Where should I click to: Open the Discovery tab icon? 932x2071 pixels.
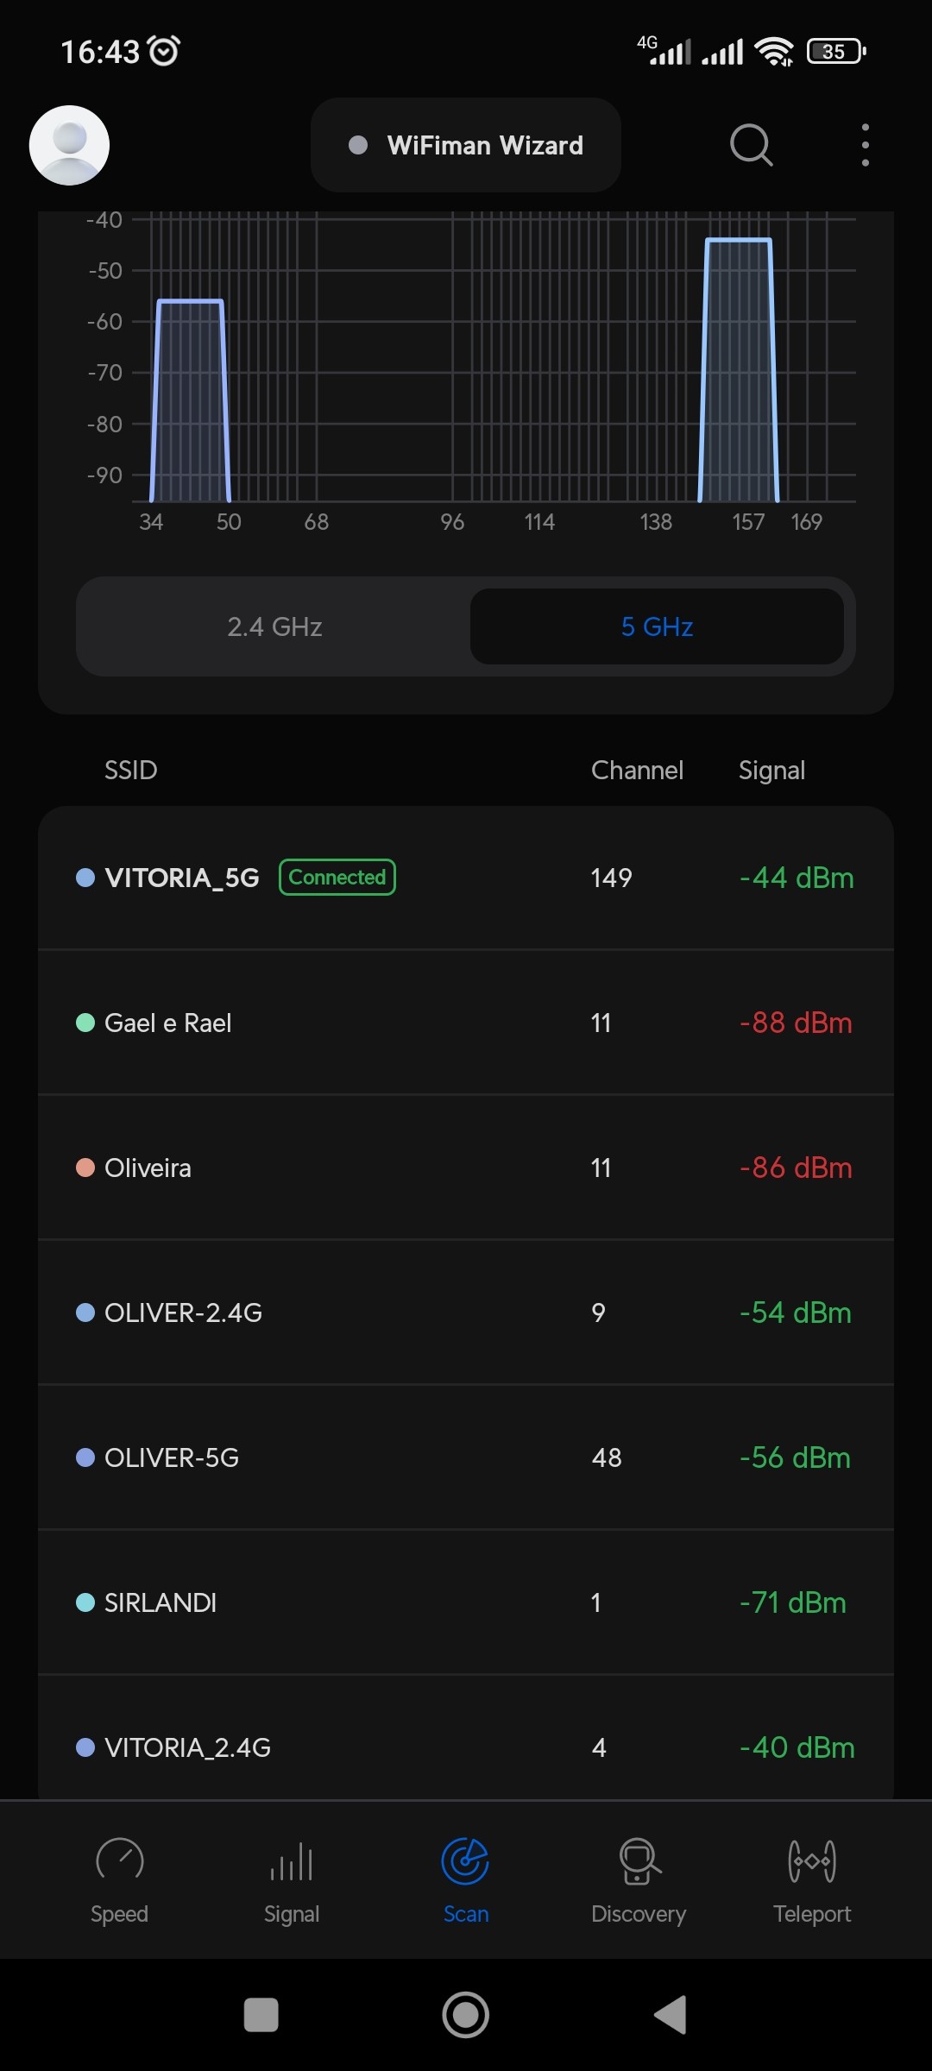(x=639, y=1862)
